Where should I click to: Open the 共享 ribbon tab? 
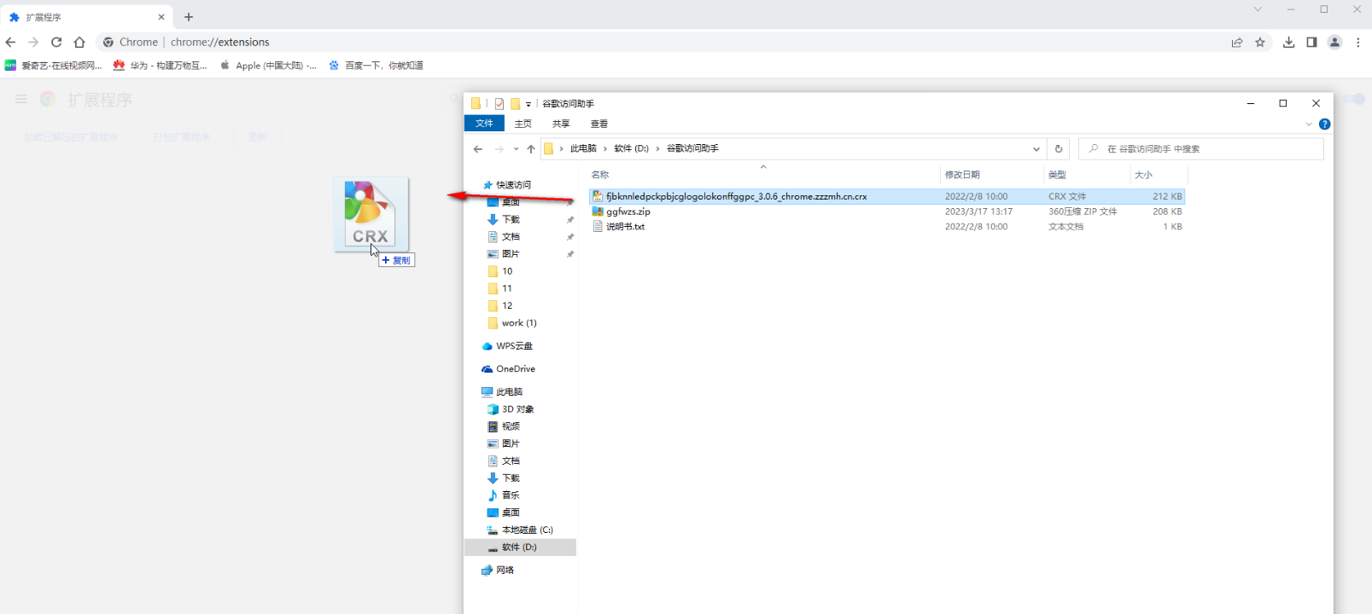pyautogui.click(x=561, y=124)
